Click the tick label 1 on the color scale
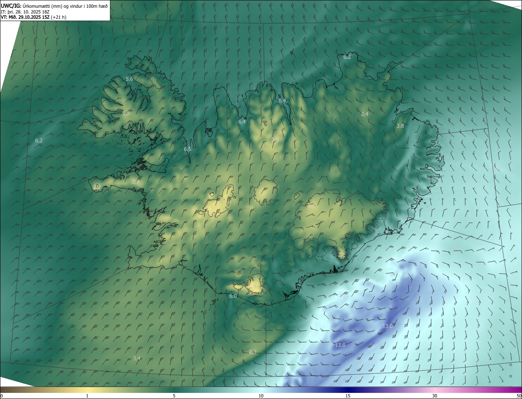The image size is (522, 399). tap(87, 396)
